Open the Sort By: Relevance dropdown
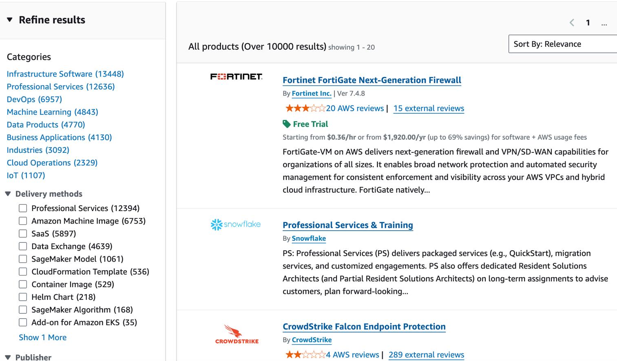This screenshot has height=361, width=617. (562, 44)
